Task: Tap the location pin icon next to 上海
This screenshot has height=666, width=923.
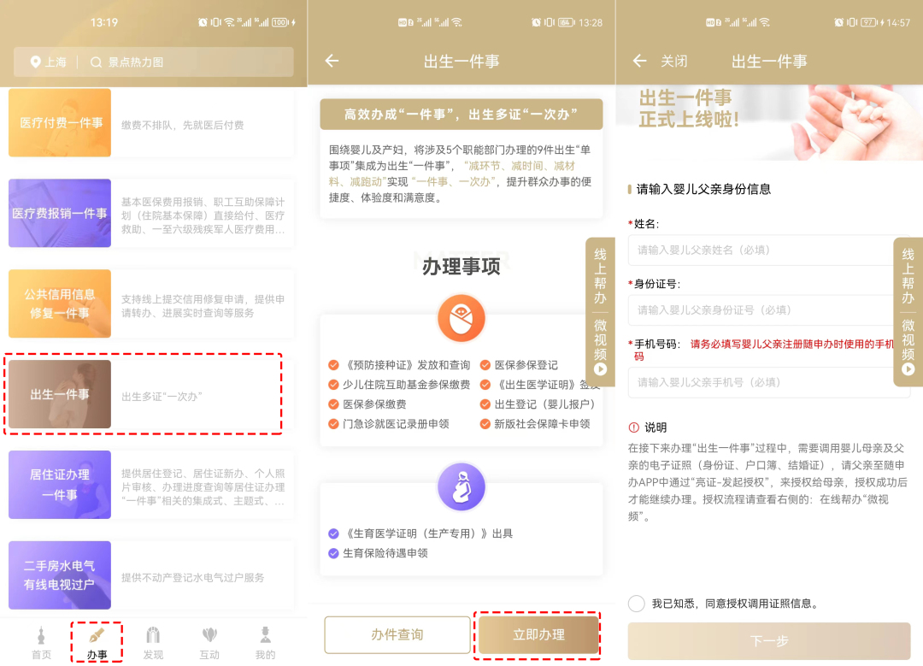Action: 35,62
